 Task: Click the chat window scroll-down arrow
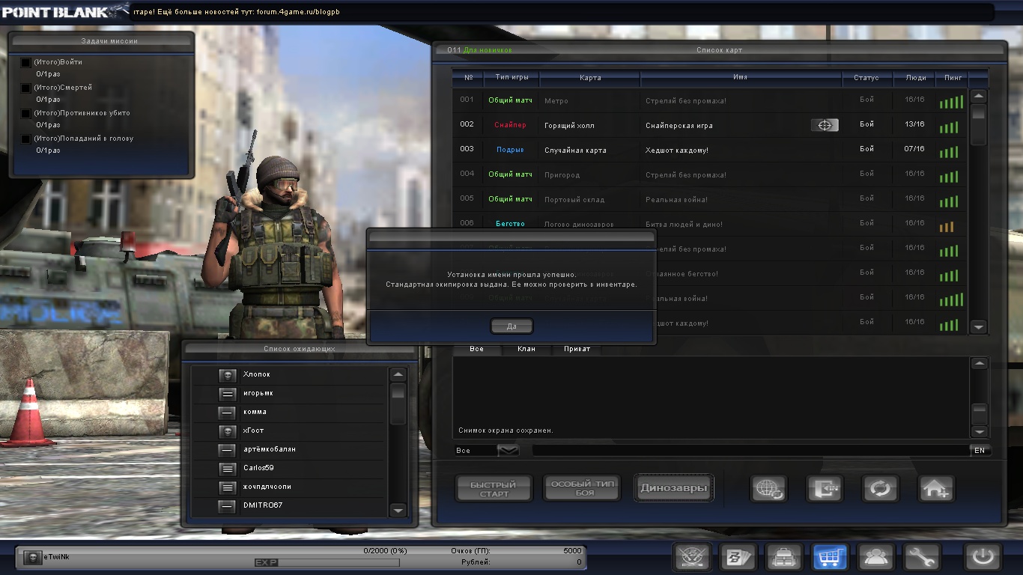point(978,432)
